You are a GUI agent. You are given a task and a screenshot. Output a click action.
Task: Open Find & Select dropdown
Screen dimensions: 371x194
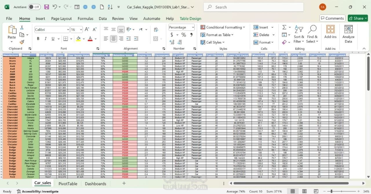tap(312, 34)
